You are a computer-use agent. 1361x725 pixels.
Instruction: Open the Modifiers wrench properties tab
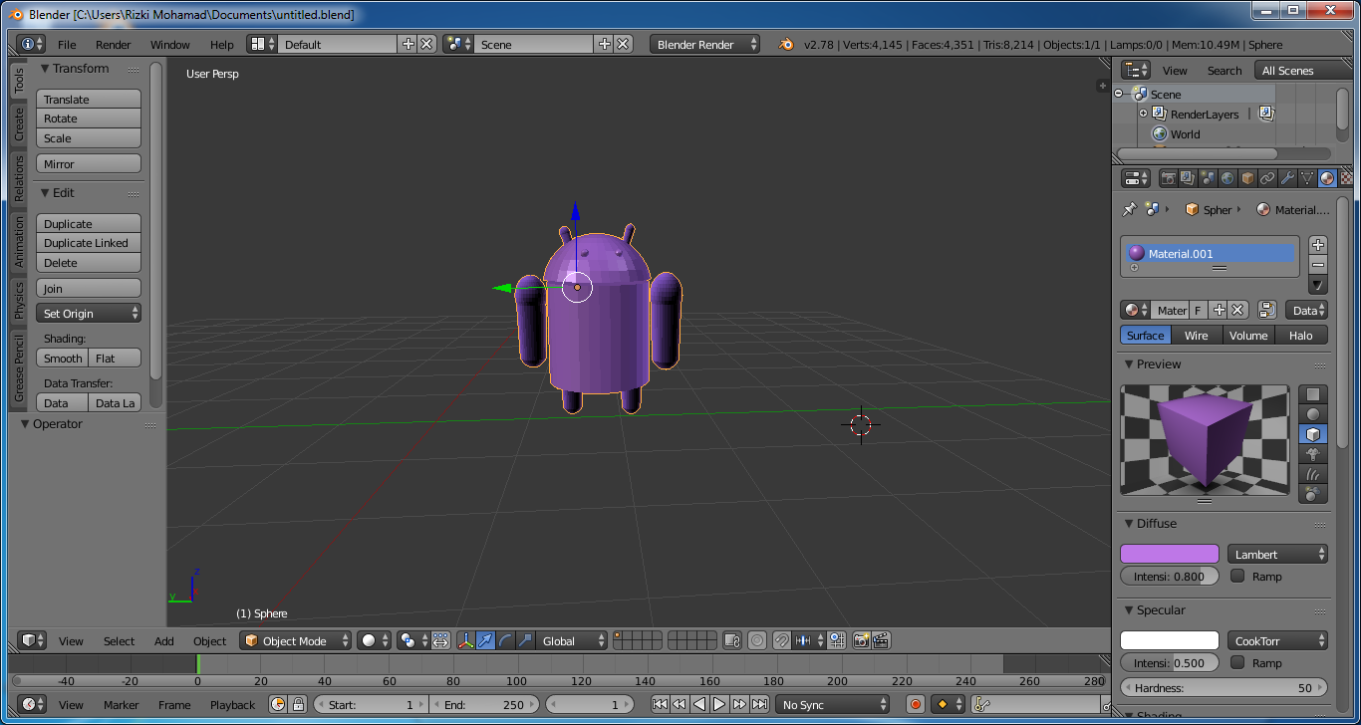click(1287, 178)
